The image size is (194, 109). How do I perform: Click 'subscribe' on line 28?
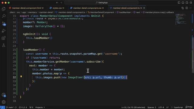click(x=94, y=62)
